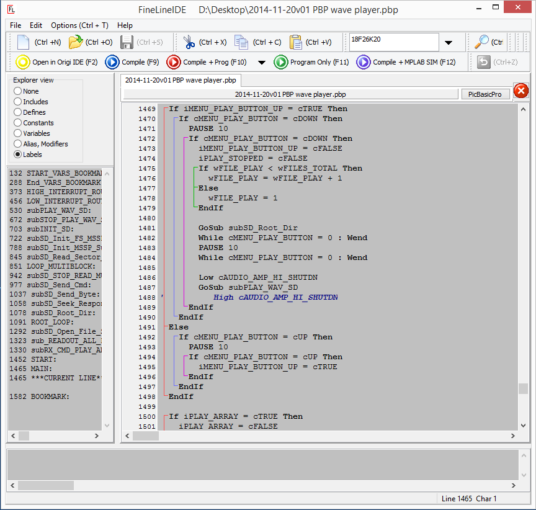Click the New file icon (Ctrl+N)
Screen dimensions: 536x510
coord(23,42)
